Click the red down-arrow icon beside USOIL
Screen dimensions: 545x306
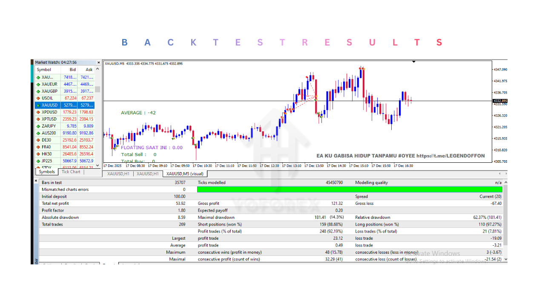click(38, 98)
